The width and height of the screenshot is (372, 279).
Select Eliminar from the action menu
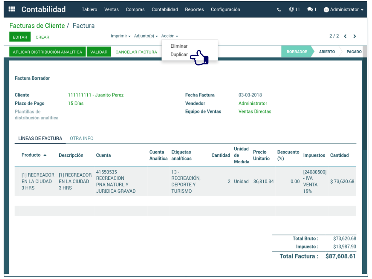179,46
